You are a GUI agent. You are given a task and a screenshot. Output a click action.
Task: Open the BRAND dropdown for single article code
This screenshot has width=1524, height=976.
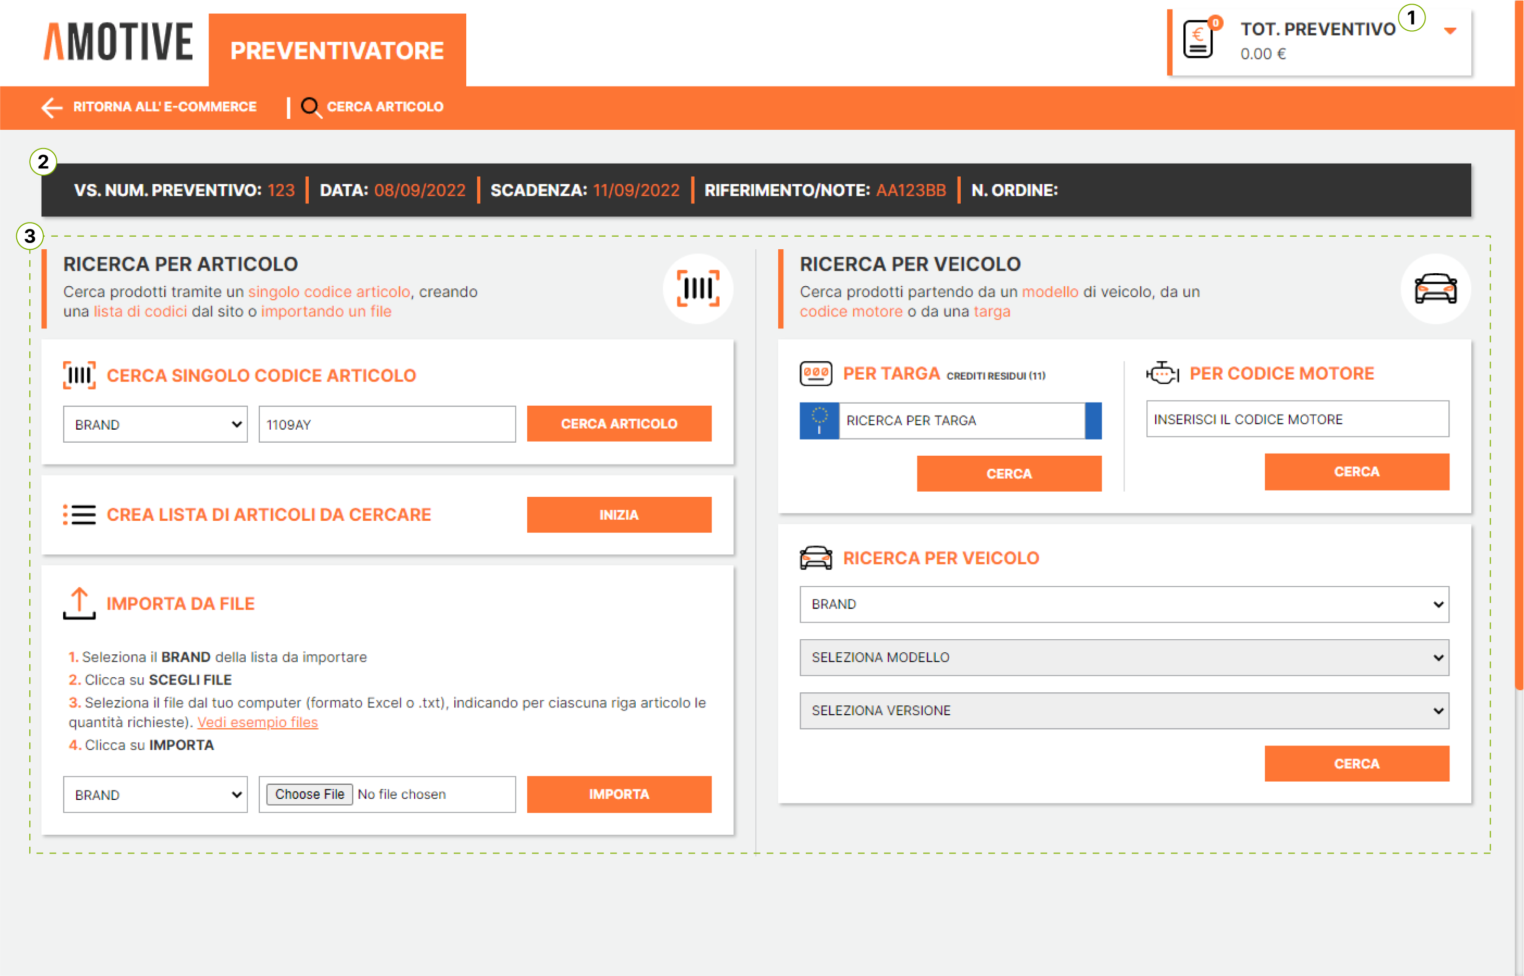[155, 424]
